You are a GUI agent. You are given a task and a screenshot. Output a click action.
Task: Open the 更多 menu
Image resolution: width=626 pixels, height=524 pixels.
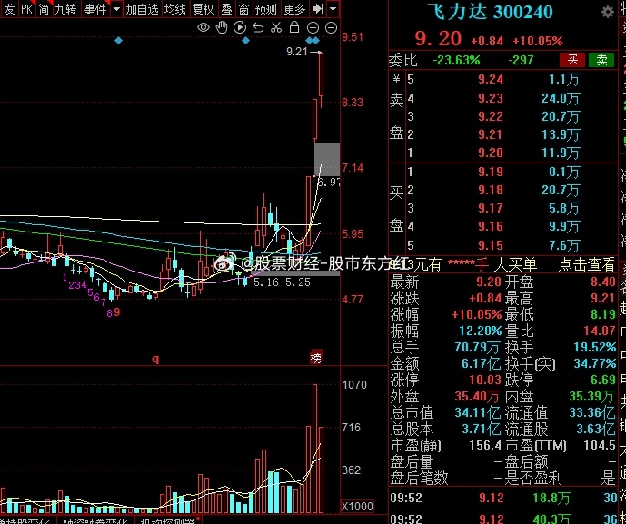[294, 9]
